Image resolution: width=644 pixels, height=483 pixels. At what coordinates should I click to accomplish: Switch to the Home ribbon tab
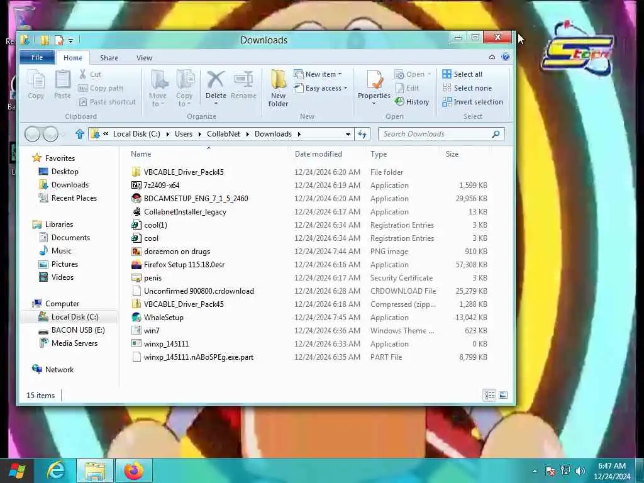73,58
